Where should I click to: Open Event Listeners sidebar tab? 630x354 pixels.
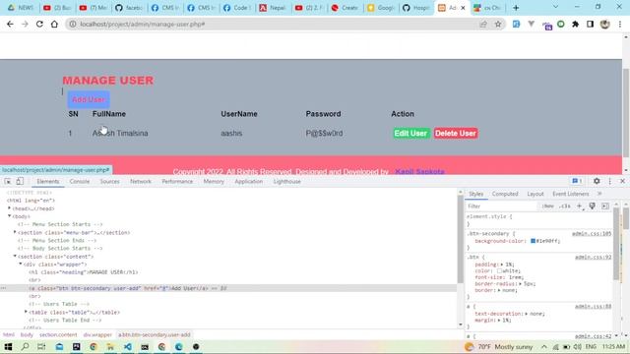[571, 194]
